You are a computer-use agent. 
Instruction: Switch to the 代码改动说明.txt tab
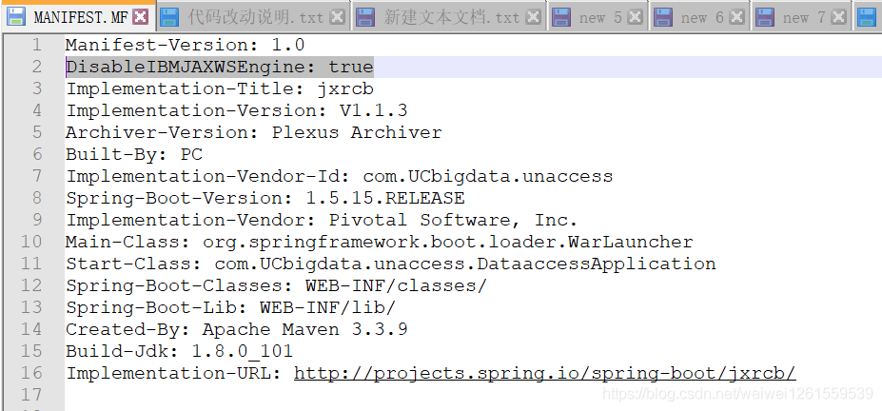(x=256, y=17)
